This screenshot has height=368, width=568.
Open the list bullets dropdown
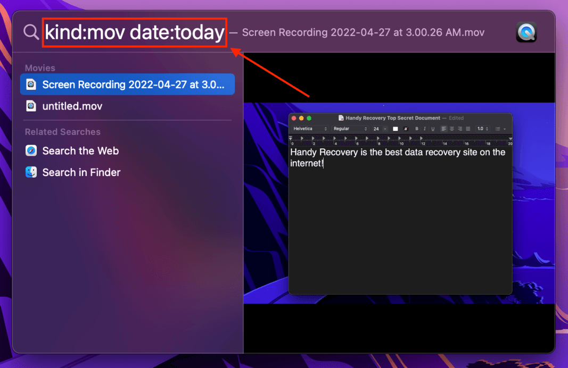(500, 129)
